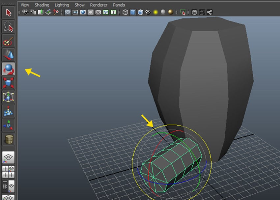Choose the Paint Selection tool

click(x=8, y=41)
